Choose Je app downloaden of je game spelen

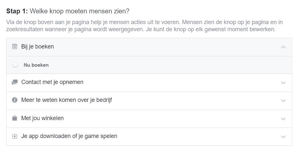click(149, 137)
